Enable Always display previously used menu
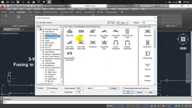Image resolution: width=192 pixels, height=108 pixels. point(124,88)
